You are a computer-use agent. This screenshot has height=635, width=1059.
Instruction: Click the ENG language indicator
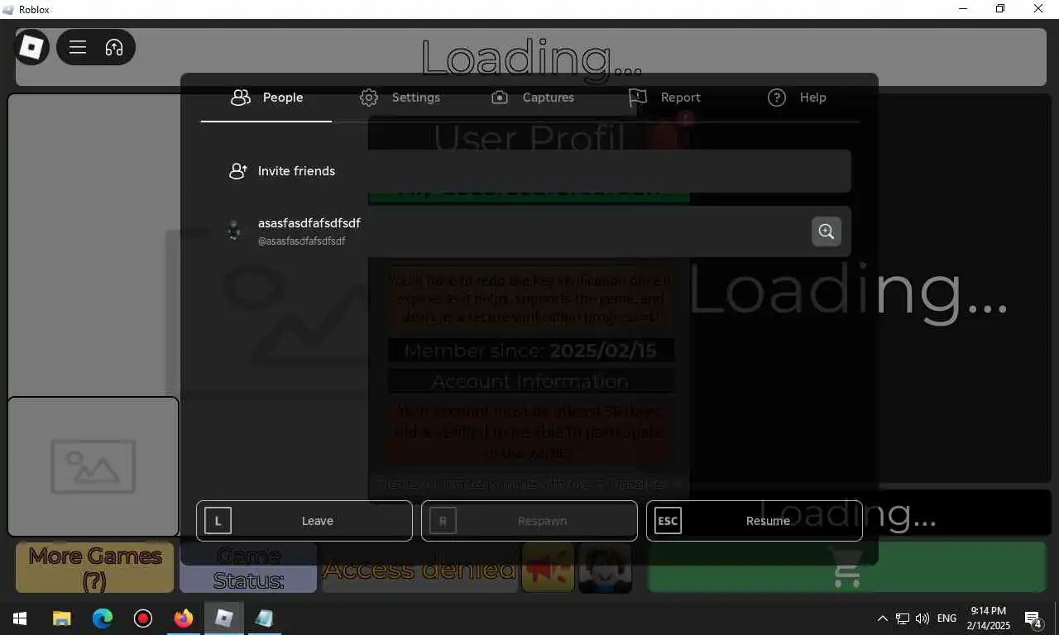pos(946,618)
